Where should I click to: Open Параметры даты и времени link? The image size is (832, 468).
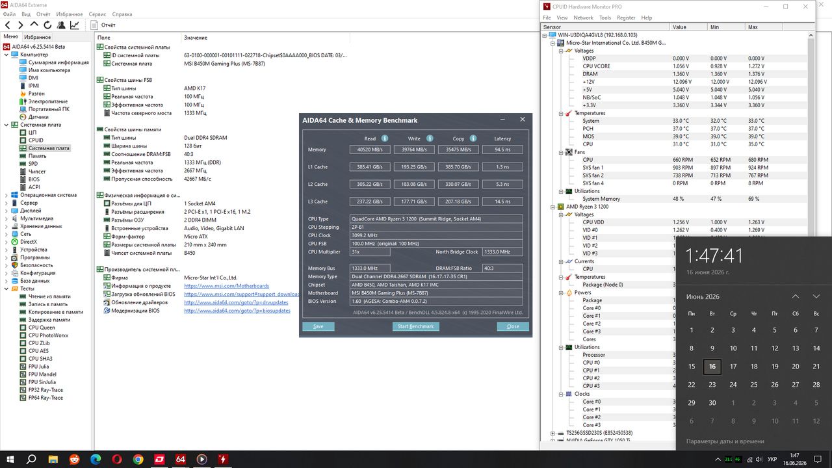tap(725, 441)
